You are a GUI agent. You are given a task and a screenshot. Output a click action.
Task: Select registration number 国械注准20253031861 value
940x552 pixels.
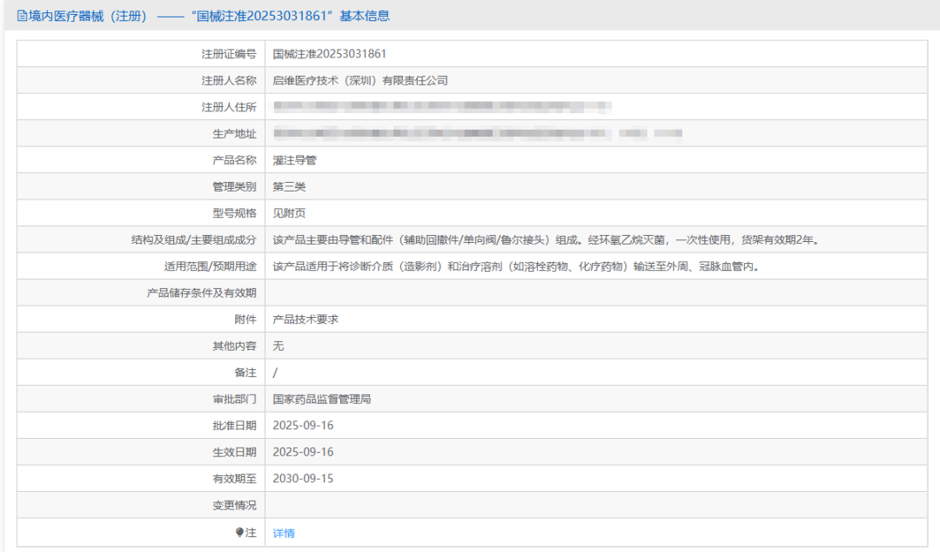(x=329, y=54)
